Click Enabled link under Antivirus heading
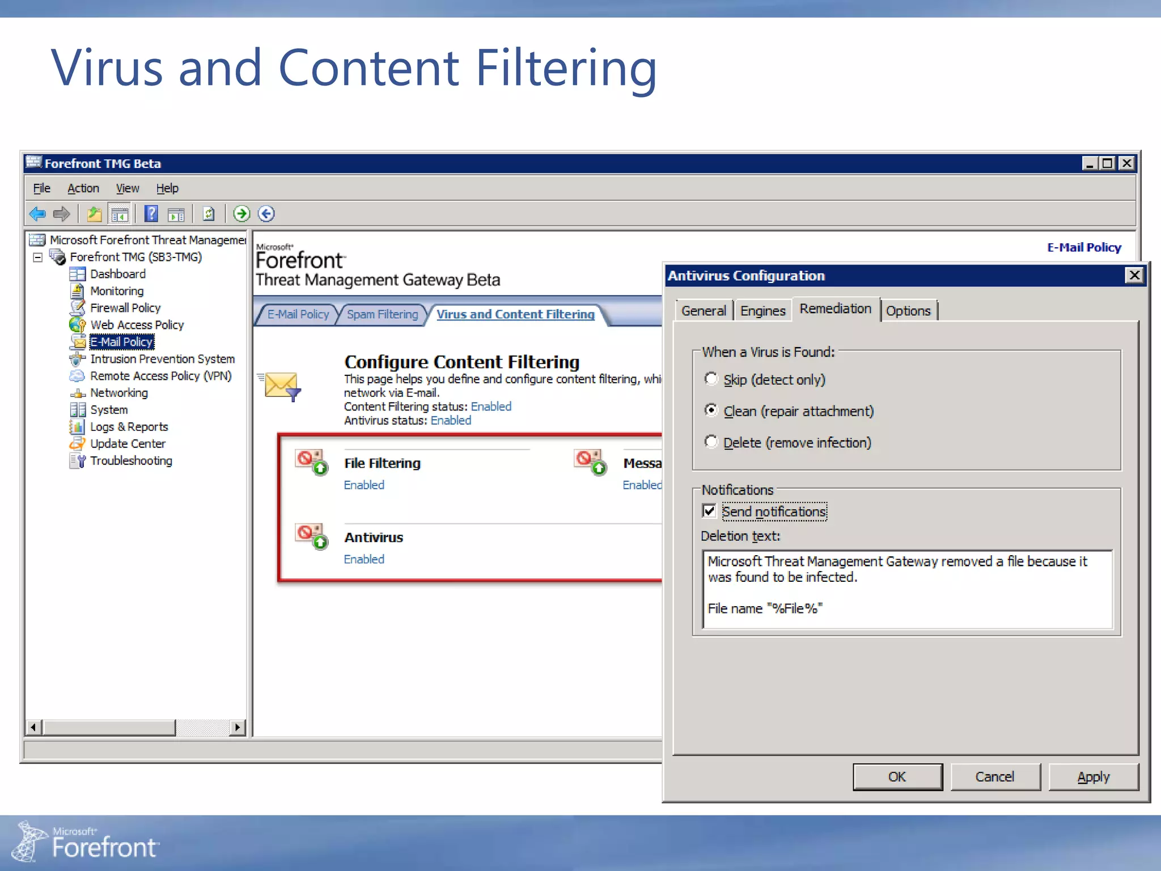This screenshot has width=1161, height=871. click(364, 560)
